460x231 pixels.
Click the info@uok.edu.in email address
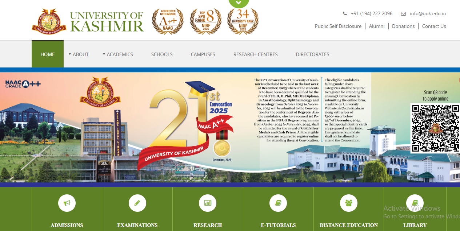tap(428, 13)
